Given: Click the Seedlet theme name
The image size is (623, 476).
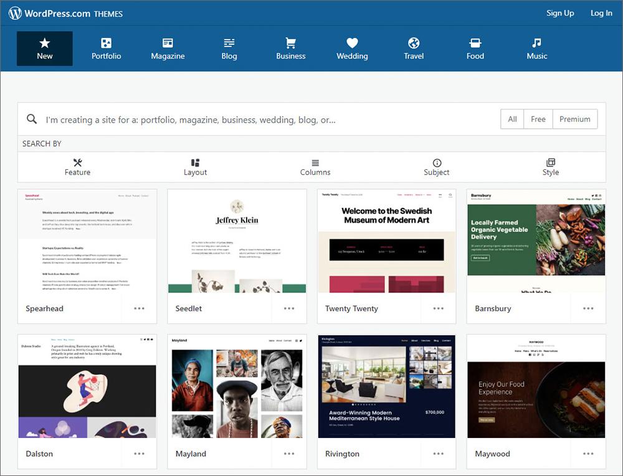Looking at the screenshot, I should 189,308.
